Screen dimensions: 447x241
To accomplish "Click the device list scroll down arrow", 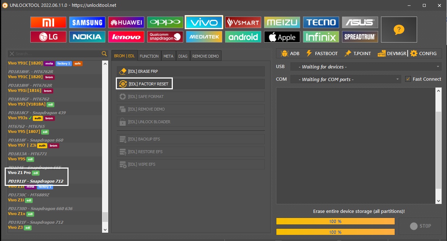I will (105, 229).
